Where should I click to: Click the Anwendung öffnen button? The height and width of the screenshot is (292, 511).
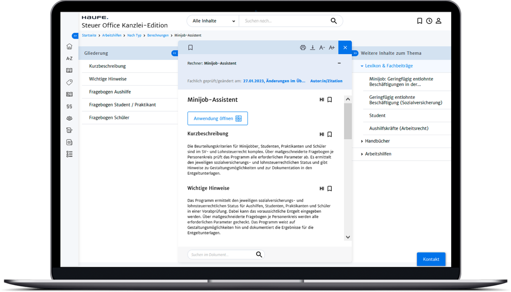tap(217, 118)
